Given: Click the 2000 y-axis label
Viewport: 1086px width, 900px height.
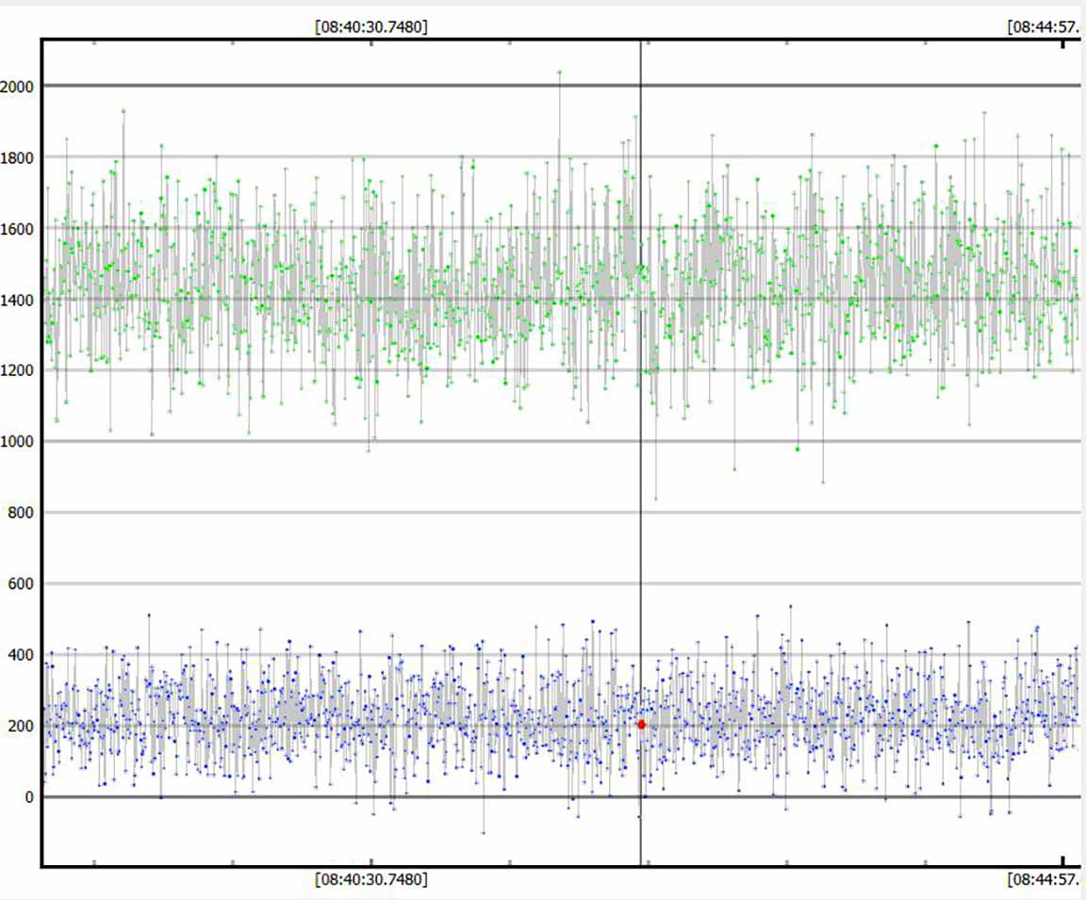Looking at the screenshot, I should tap(17, 87).
